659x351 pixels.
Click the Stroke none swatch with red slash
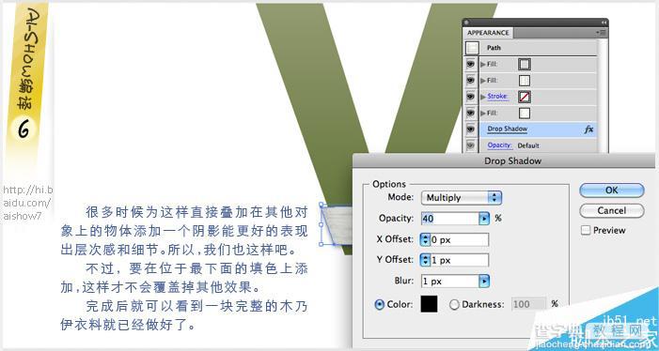pyautogui.click(x=525, y=97)
